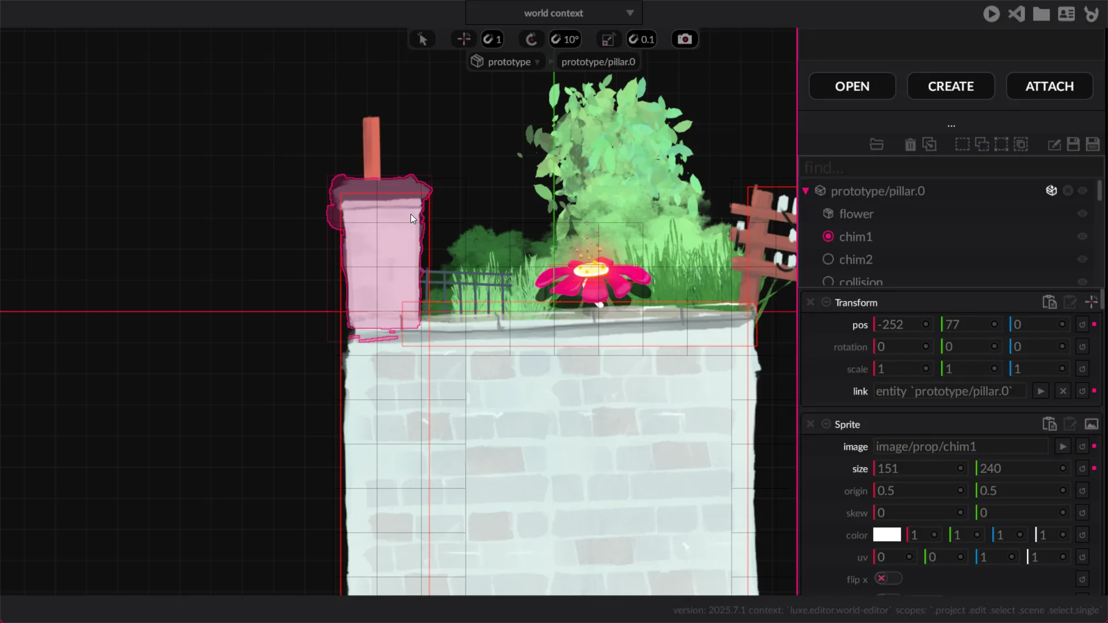Activate the move translate tool

464,39
